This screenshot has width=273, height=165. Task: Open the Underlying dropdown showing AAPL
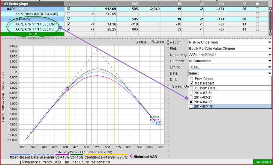[x=230, y=55]
